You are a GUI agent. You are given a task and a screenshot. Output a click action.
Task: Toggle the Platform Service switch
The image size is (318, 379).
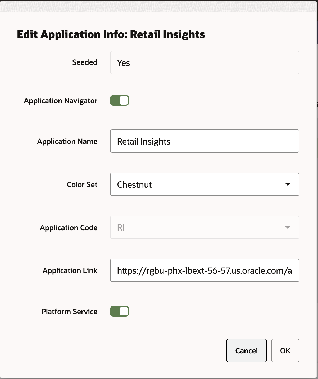click(120, 311)
